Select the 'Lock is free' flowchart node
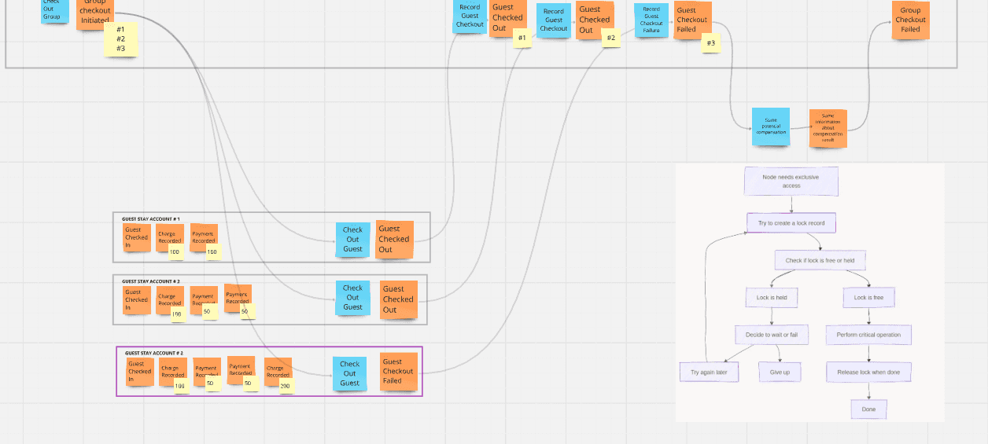The height and width of the screenshot is (444, 988). click(868, 298)
